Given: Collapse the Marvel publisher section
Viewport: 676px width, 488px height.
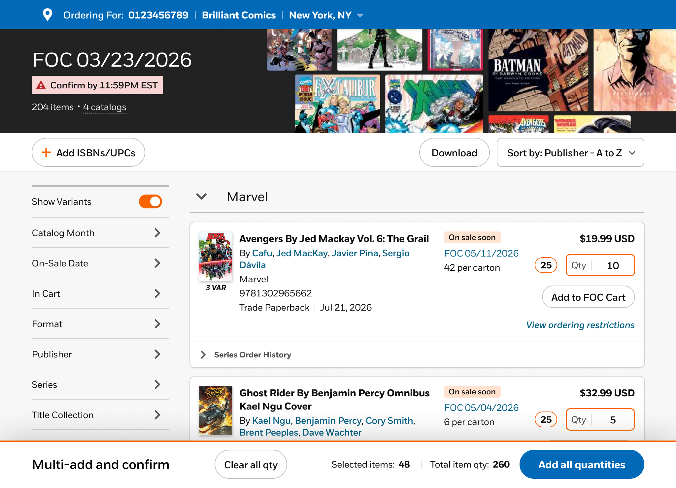Looking at the screenshot, I should click(x=201, y=197).
